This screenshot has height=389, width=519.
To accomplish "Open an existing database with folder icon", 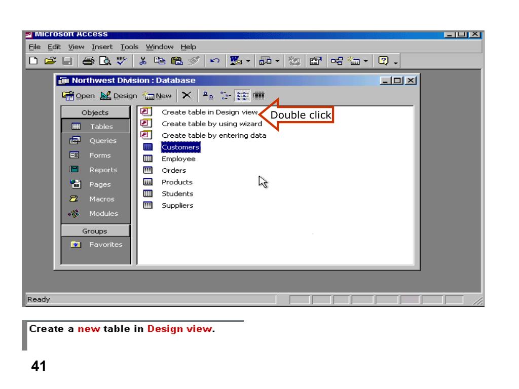I will (x=50, y=61).
